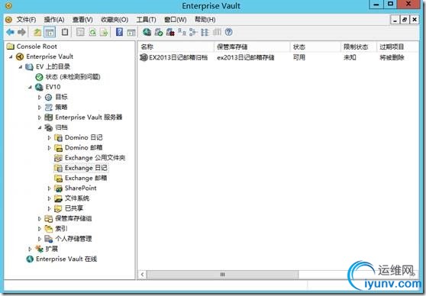Expand the 策略 node

(40, 108)
